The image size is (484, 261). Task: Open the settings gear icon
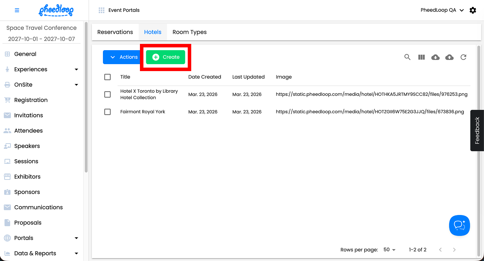pyautogui.click(x=473, y=10)
